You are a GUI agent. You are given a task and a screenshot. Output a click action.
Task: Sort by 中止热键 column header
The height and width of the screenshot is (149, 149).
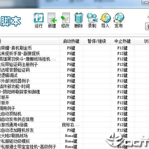(123, 41)
